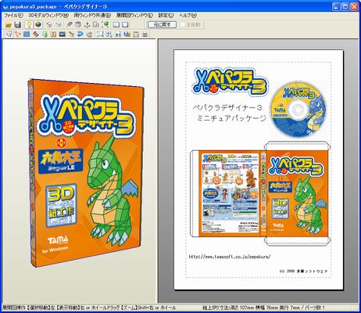
Task: Select the scissors edge-cut tool icon
Action: pos(17,34)
